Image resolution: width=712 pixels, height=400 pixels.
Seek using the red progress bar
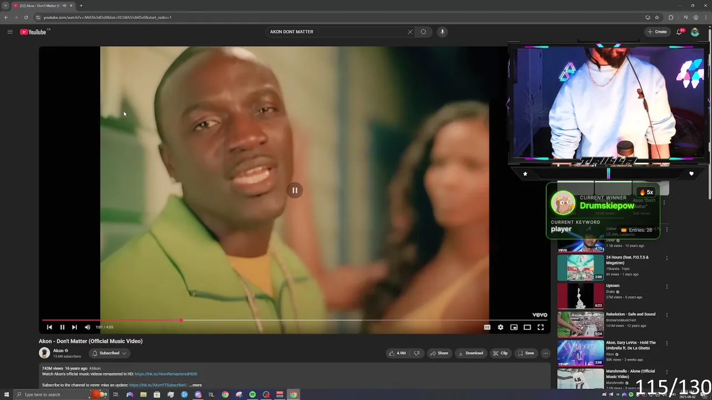coord(295,320)
